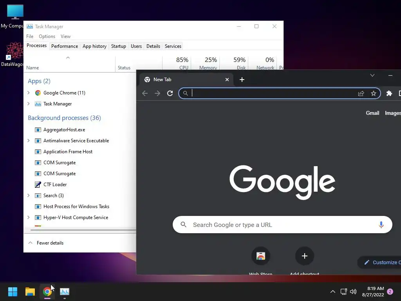Expand the Task Manager process row
Image resolution: width=401 pixels, height=301 pixels.
28,103
